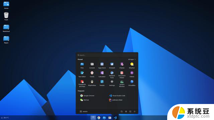Launch Document Viewer
Image resolution: width=214 pixels, height=120 pixels.
click(x=122, y=75)
